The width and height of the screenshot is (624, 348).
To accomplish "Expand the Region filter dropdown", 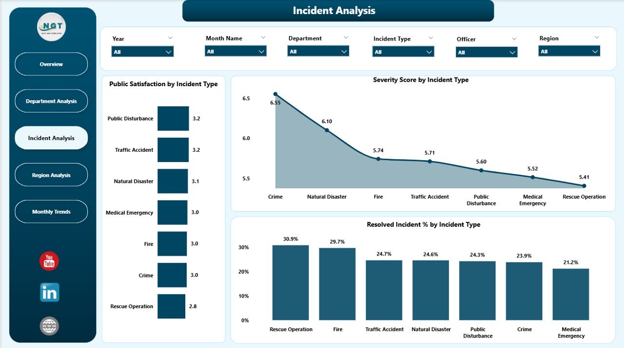I will [x=569, y=52].
